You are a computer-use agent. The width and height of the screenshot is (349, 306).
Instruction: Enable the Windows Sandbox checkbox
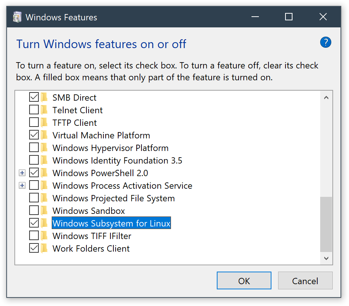[34, 211]
